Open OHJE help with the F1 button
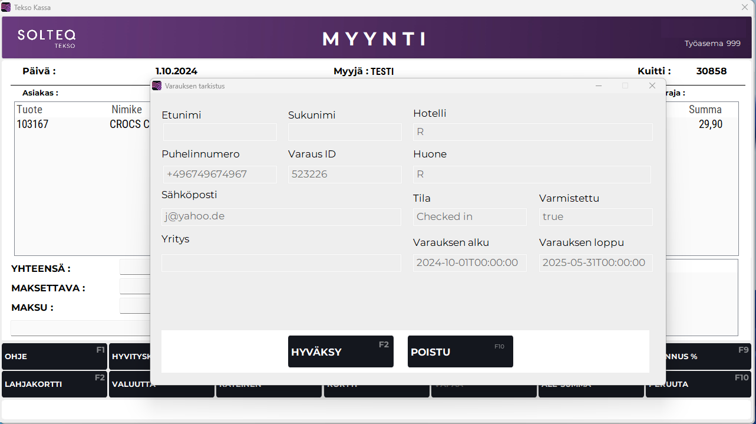This screenshot has width=756, height=424. pyautogui.click(x=54, y=356)
